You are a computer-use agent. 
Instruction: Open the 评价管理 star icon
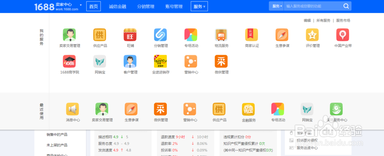pyautogui.click(x=312, y=35)
